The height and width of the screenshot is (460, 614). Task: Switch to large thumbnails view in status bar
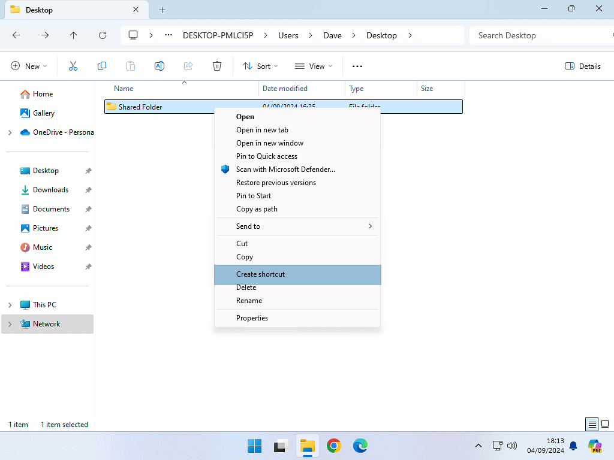[x=606, y=425]
